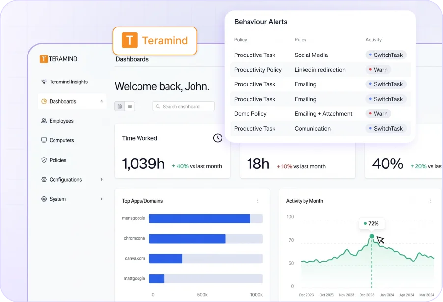Open System in the sidebar
This screenshot has height=302, width=443.
(72, 199)
